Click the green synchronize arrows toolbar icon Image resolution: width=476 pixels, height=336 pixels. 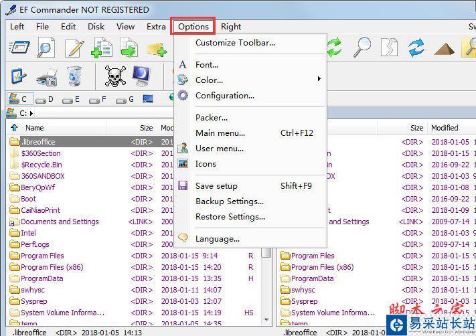pyautogui.click(x=334, y=48)
